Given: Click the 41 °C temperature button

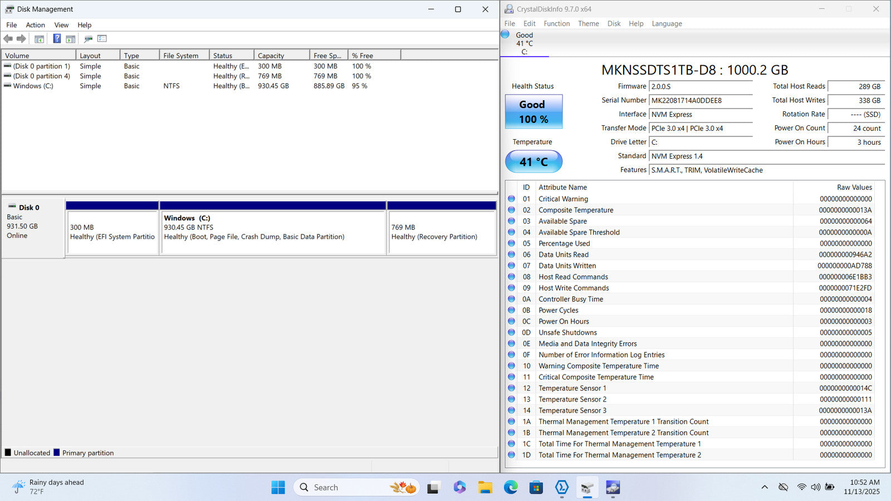Looking at the screenshot, I should [x=533, y=162].
